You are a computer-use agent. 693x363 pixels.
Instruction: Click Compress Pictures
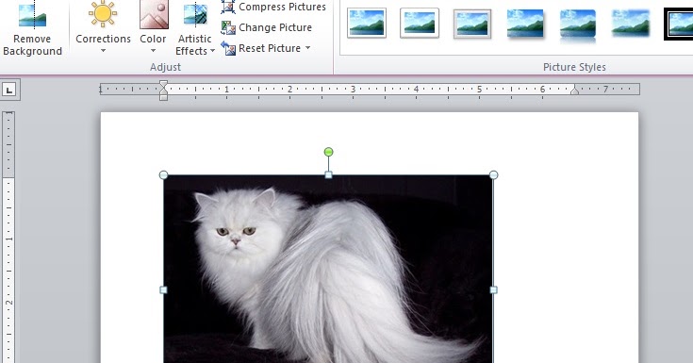tap(273, 7)
